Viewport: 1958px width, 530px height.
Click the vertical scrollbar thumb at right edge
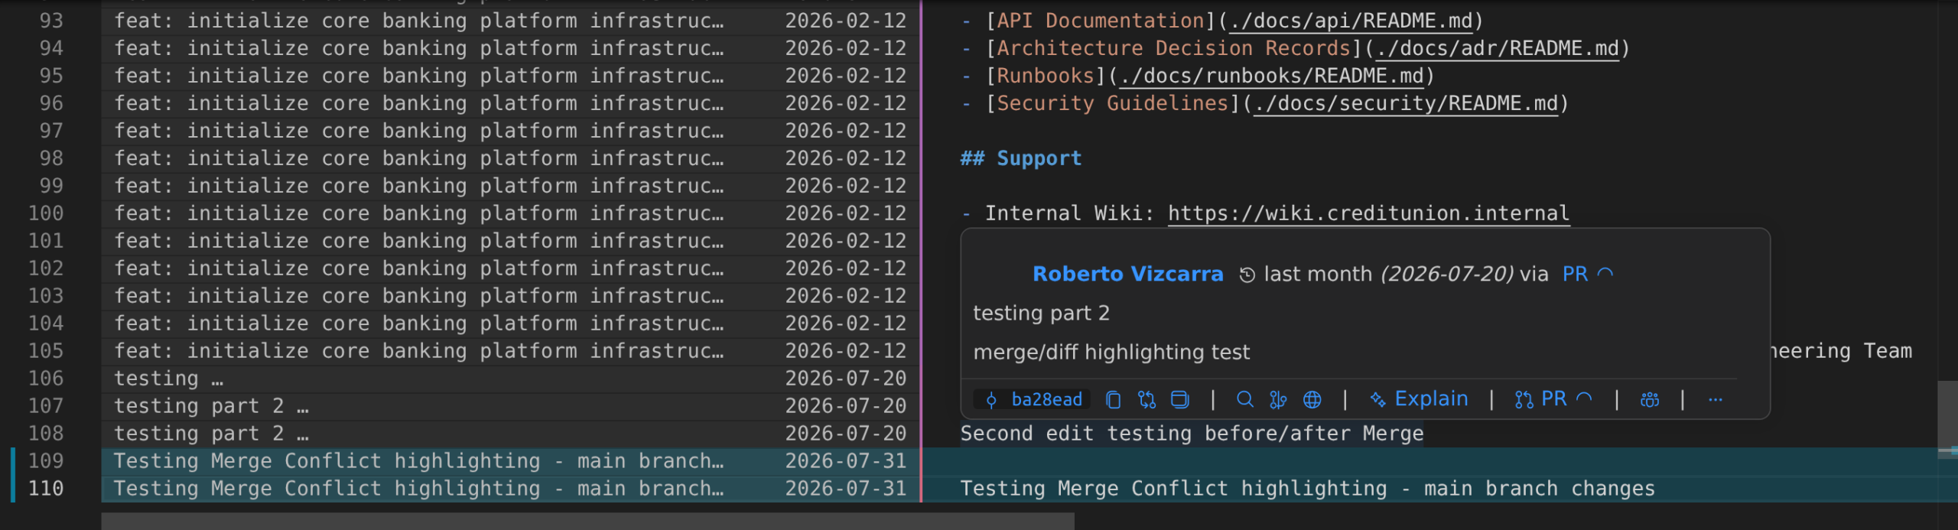(x=1947, y=419)
